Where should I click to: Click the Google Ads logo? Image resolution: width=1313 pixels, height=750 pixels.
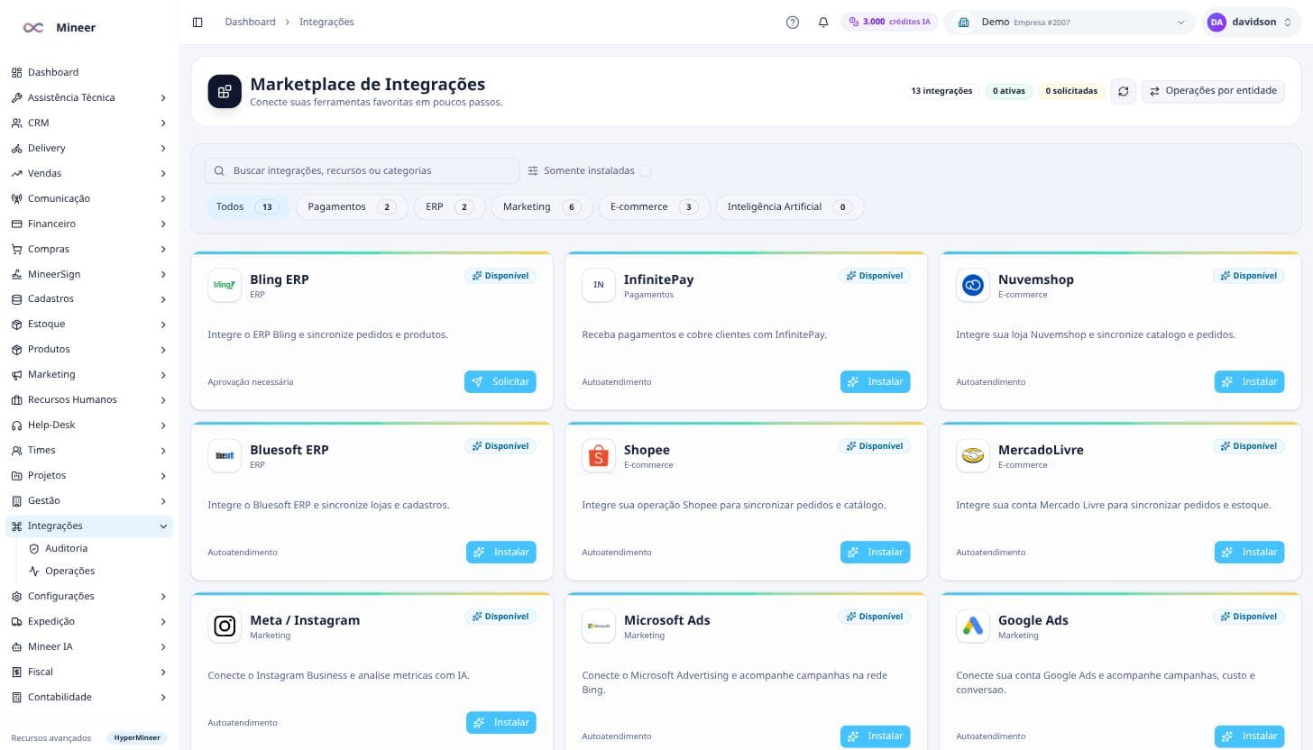point(973,626)
